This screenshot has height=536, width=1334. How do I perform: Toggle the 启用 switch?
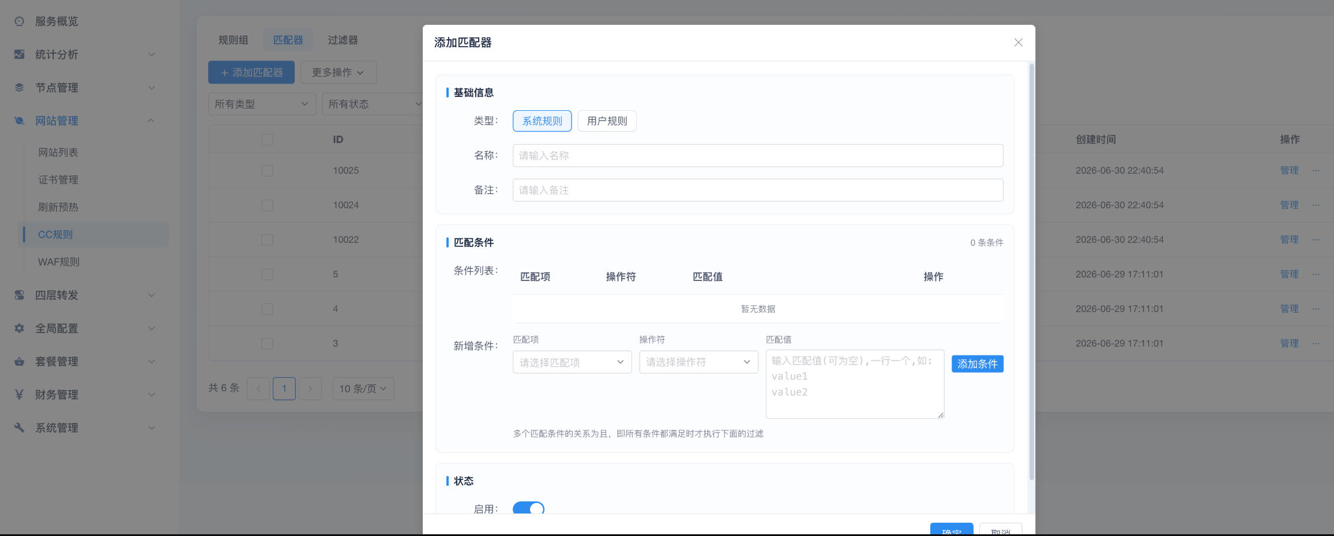(x=528, y=509)
